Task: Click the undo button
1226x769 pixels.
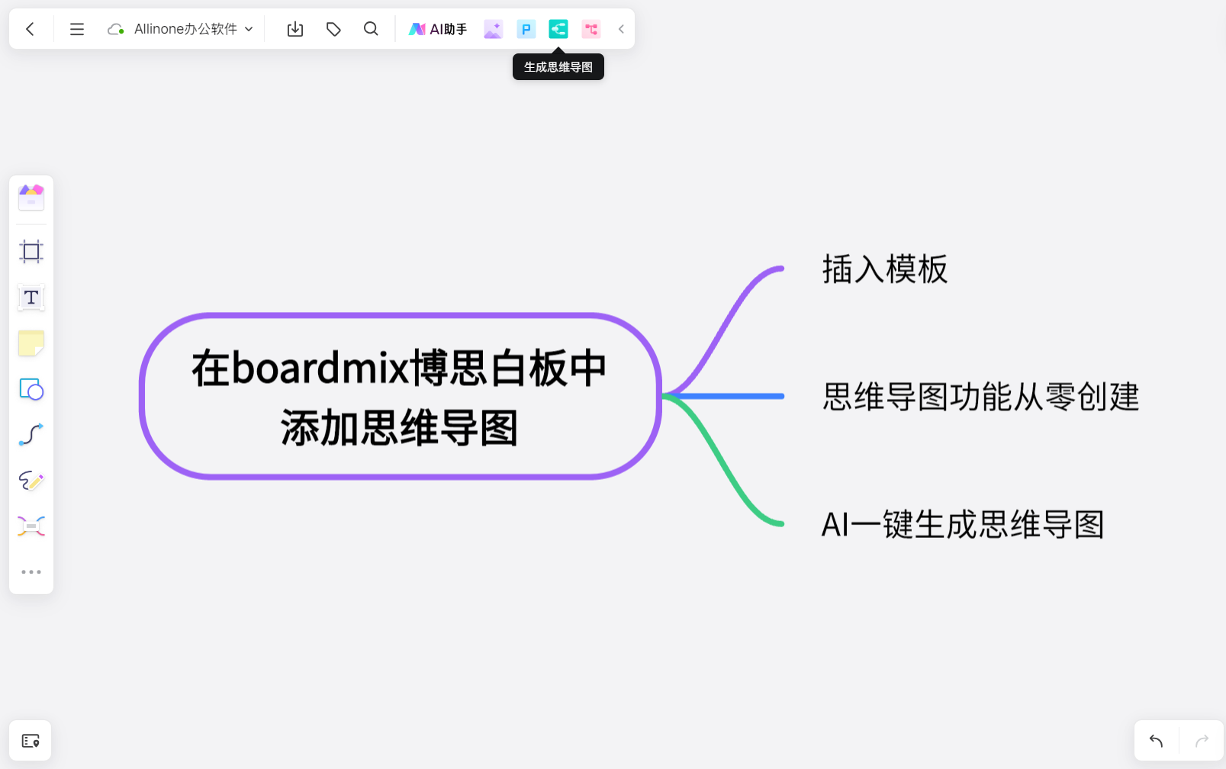Action: pyautogui.click(x=1154, y=740)
